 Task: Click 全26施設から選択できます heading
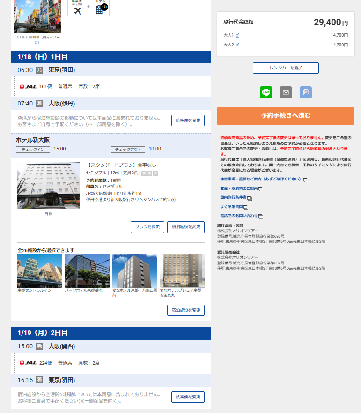46,250
